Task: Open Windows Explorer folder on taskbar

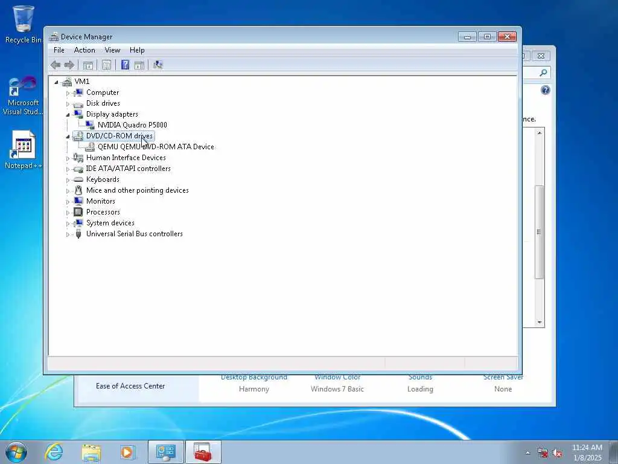Action: (x=92, y=452)
